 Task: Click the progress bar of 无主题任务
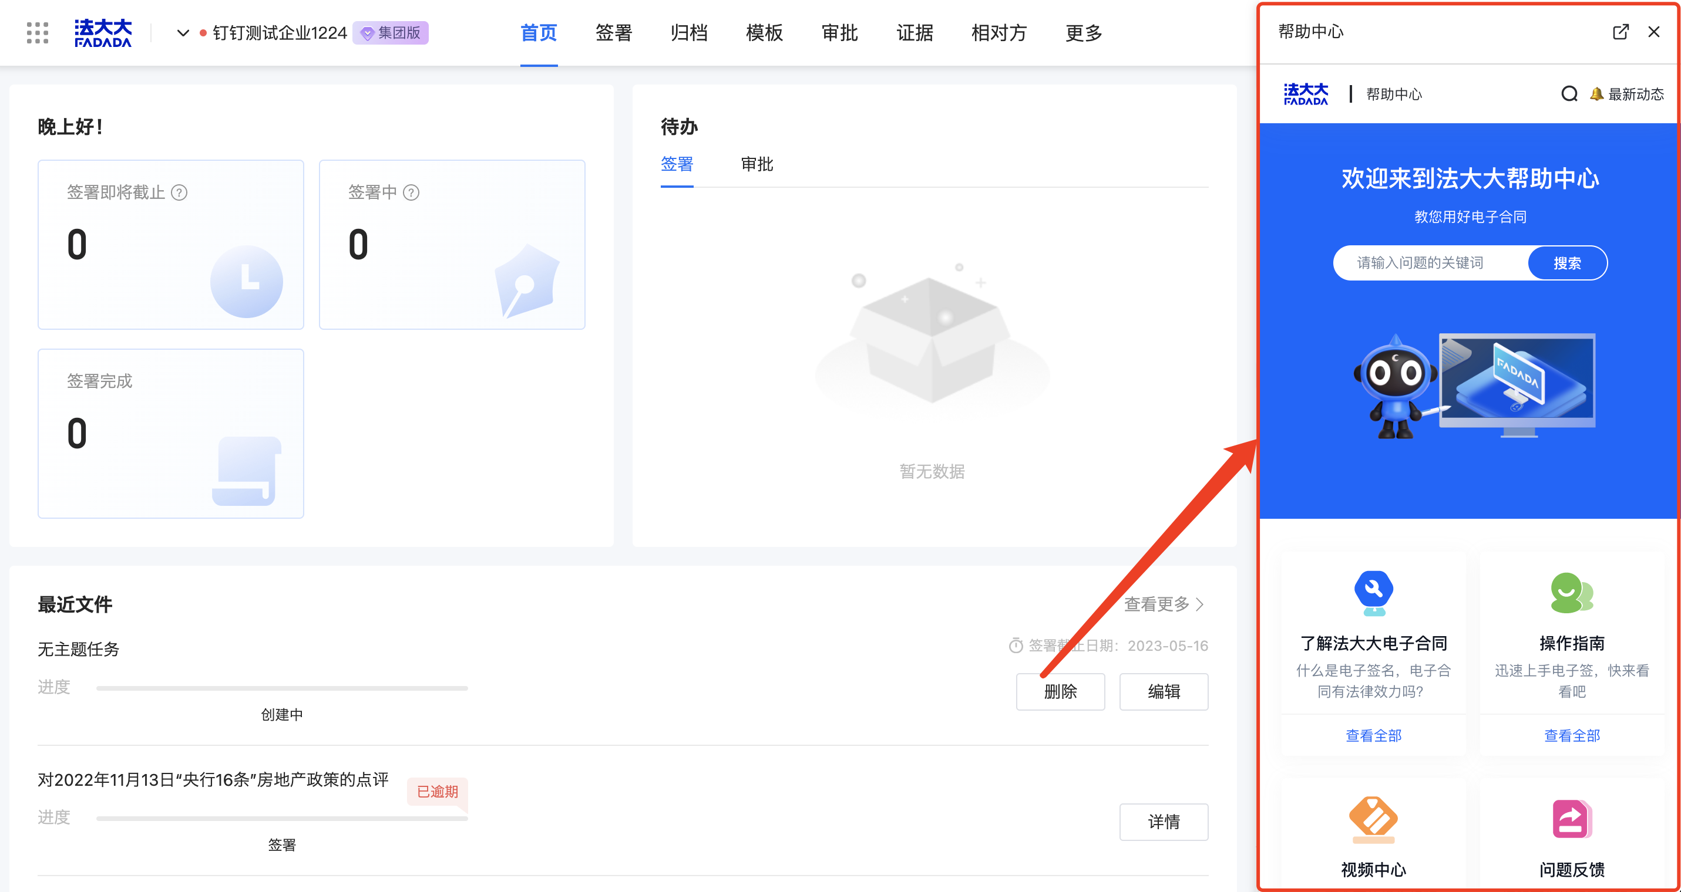point(282,688)
